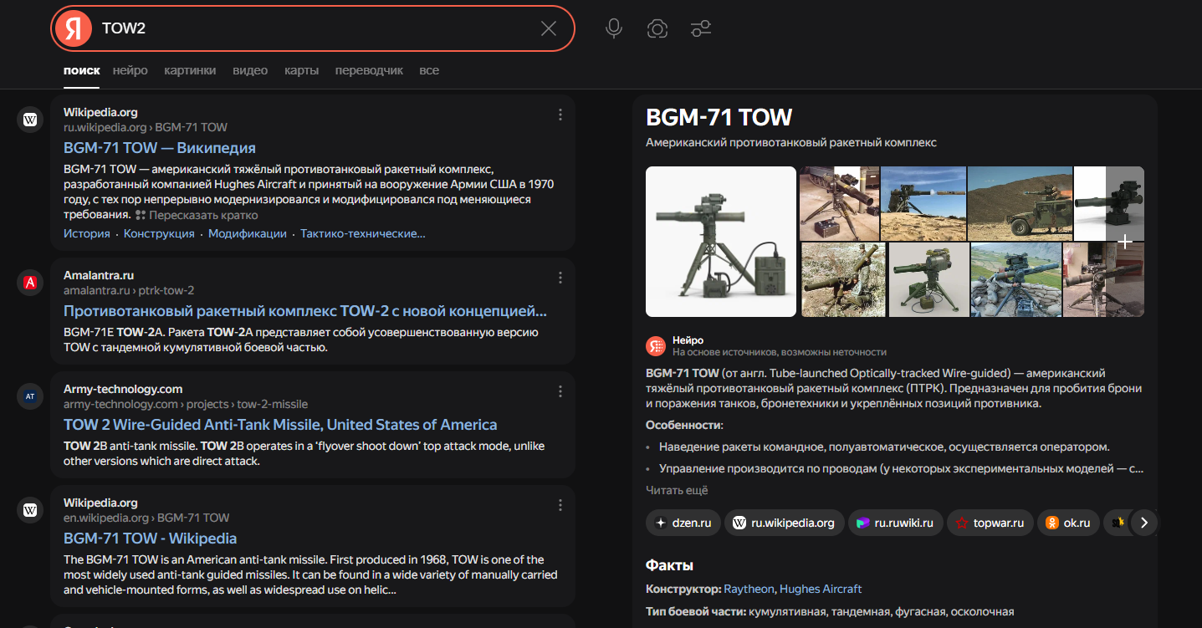Open options menu for the Amalantra.ru result
This screenshot has width=1202, height=628.
(560, 278)
